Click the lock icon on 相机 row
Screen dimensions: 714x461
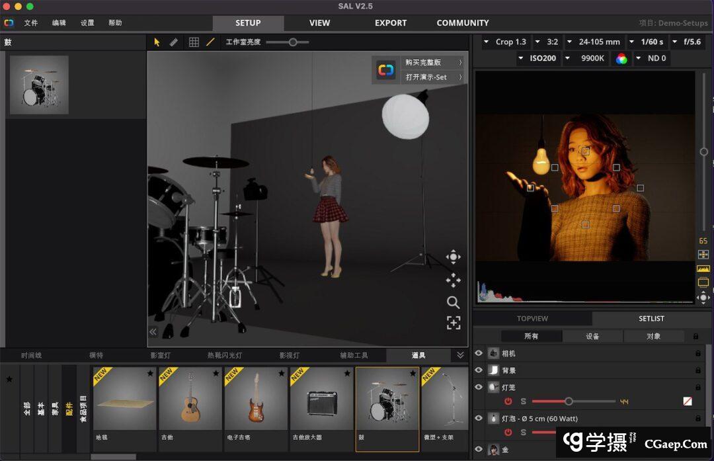pyautogui.click(x=697, y=354)
